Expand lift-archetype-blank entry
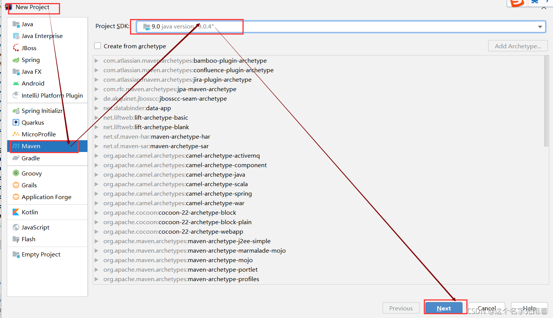553x318 pixels. pos(97,127)
